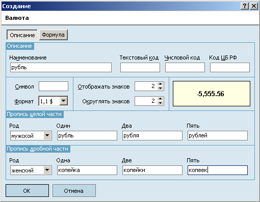Click the Две field with копейки
This screenshot has width=260, height=202.
(x=152, y=170)
